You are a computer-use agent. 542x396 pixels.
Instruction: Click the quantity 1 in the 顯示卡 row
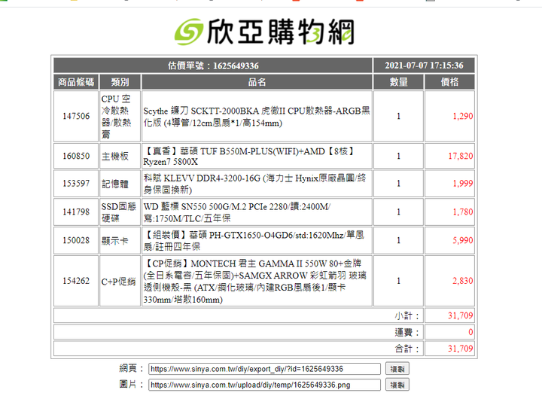point(398,240)
